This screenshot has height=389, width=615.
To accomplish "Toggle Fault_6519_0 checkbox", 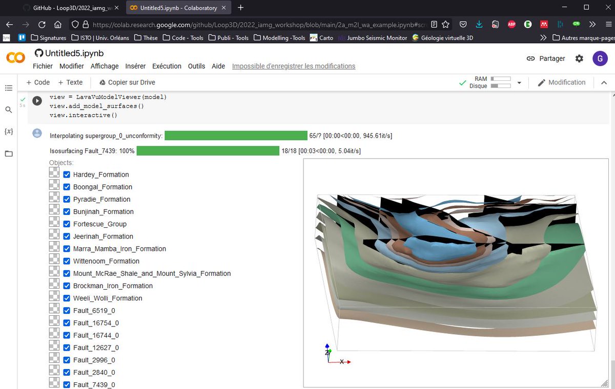I will pos(67,311).
